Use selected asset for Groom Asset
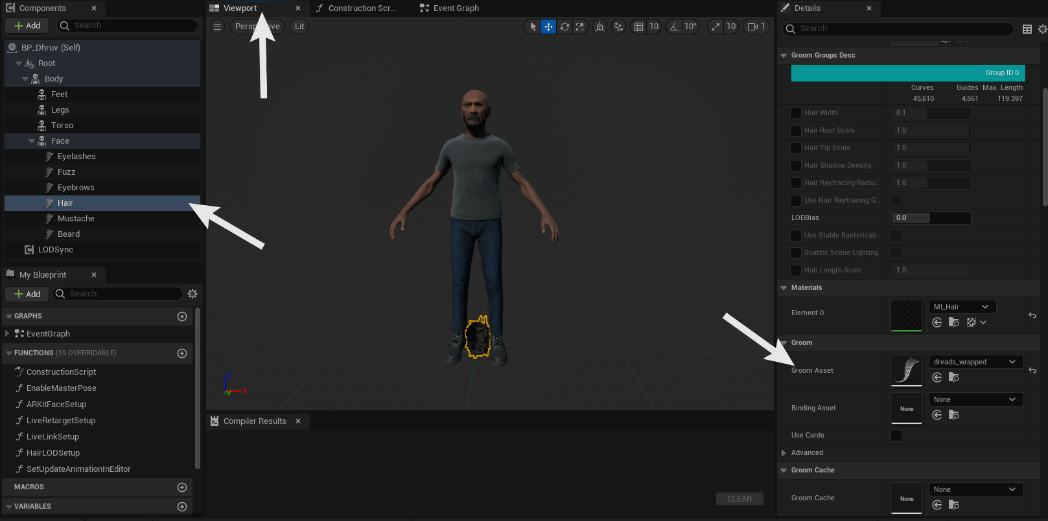The height and width of the screenshot is (521, 1048). point(937,377)
